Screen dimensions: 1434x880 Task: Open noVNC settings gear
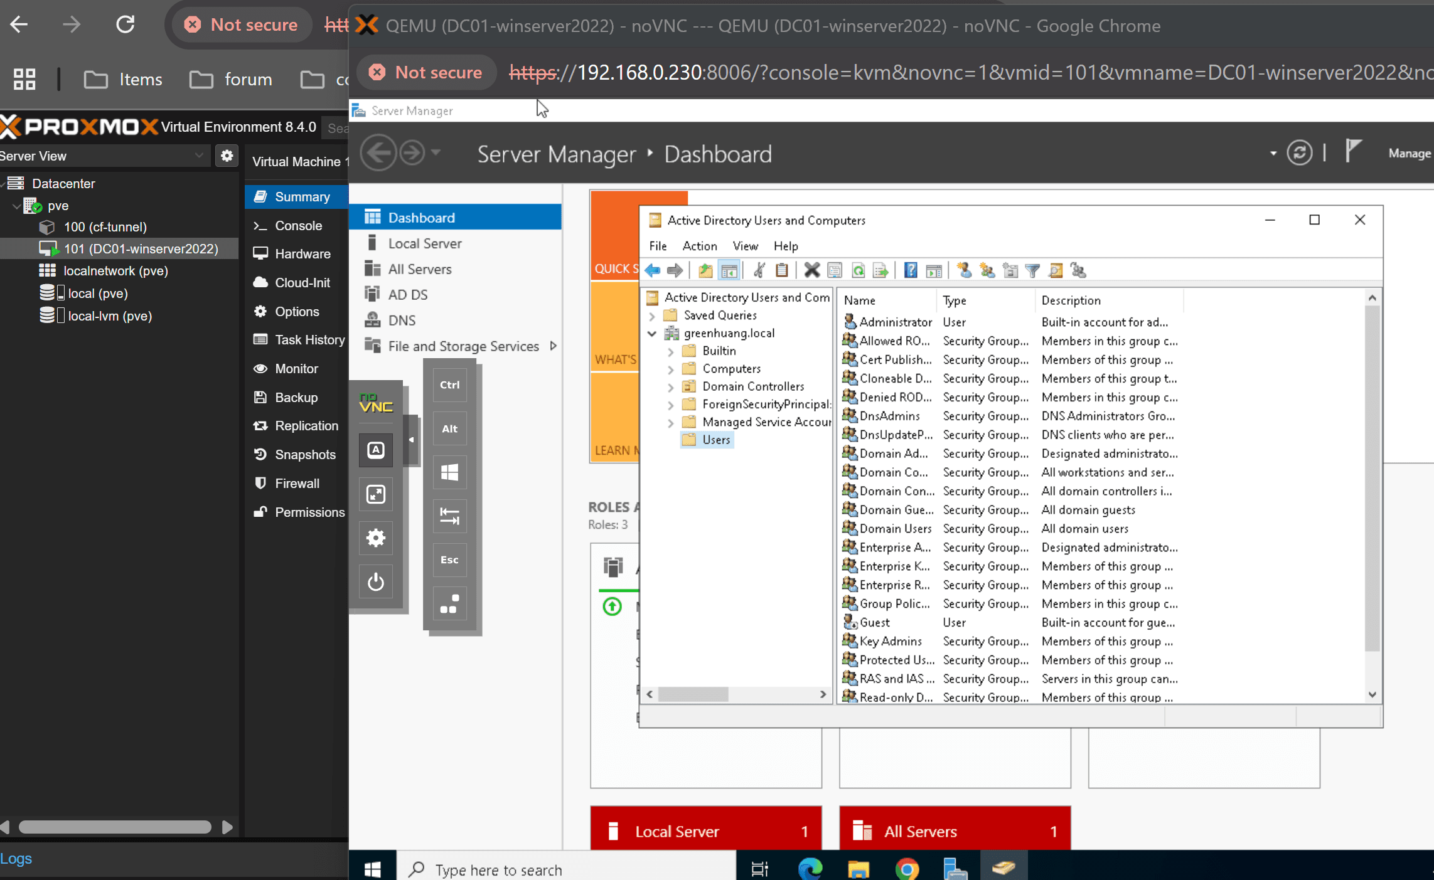click(375, 538)
